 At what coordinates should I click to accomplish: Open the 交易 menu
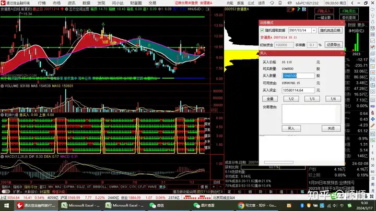click(152, 3)
